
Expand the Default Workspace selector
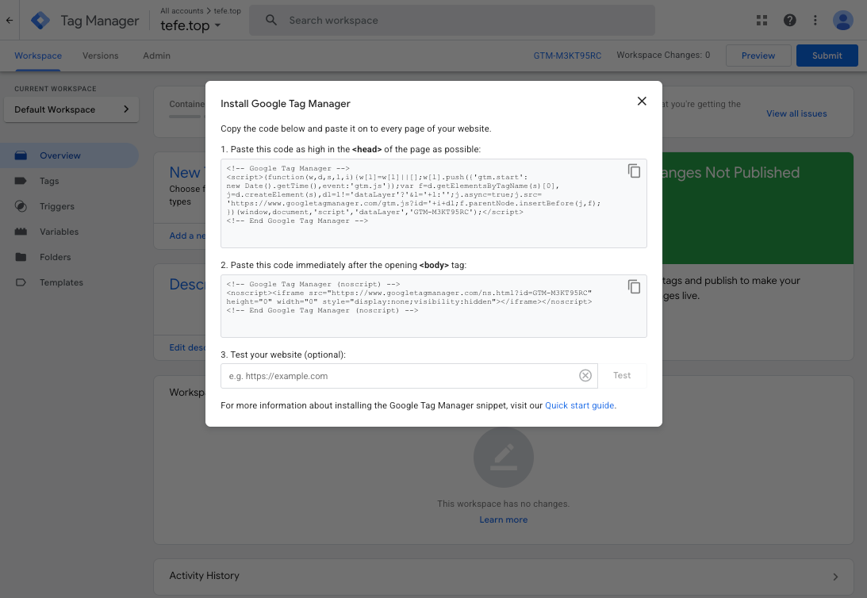[71, 109]
